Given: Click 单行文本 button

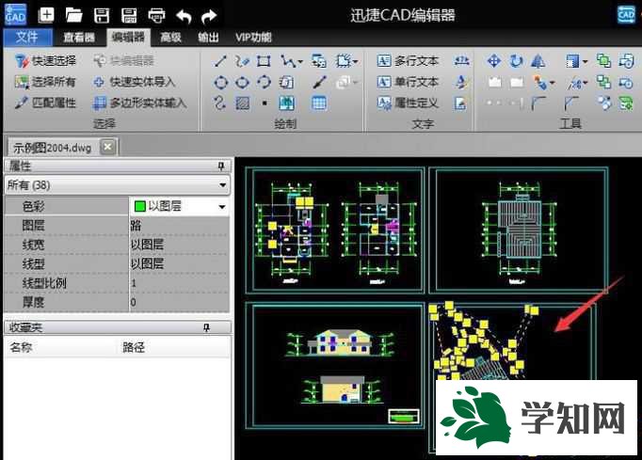Looking at the screenshot, I should 408,82.
